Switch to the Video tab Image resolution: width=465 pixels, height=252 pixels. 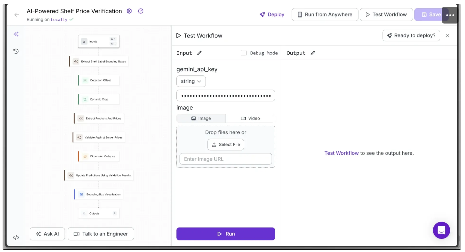250,118
